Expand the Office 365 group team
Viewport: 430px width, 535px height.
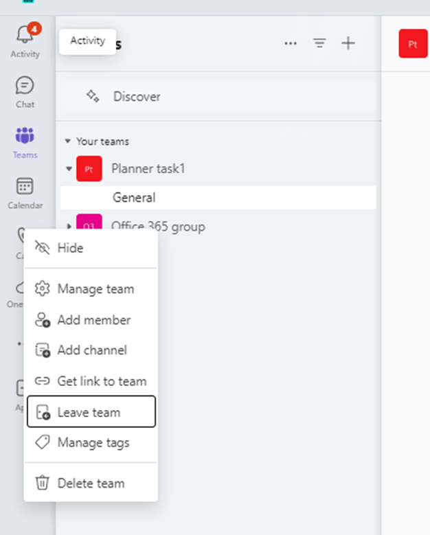[69, 226]
